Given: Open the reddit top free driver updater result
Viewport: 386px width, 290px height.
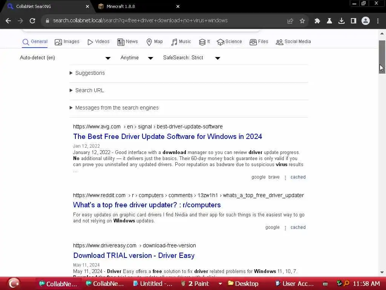Looking at the screenshot, I should pos(147,205).
